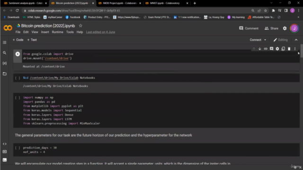Image resolution: width=303 pixels, height=170 pixels.
Task: Open the Editing mode dropdown
Action: (x=280, y=40)
